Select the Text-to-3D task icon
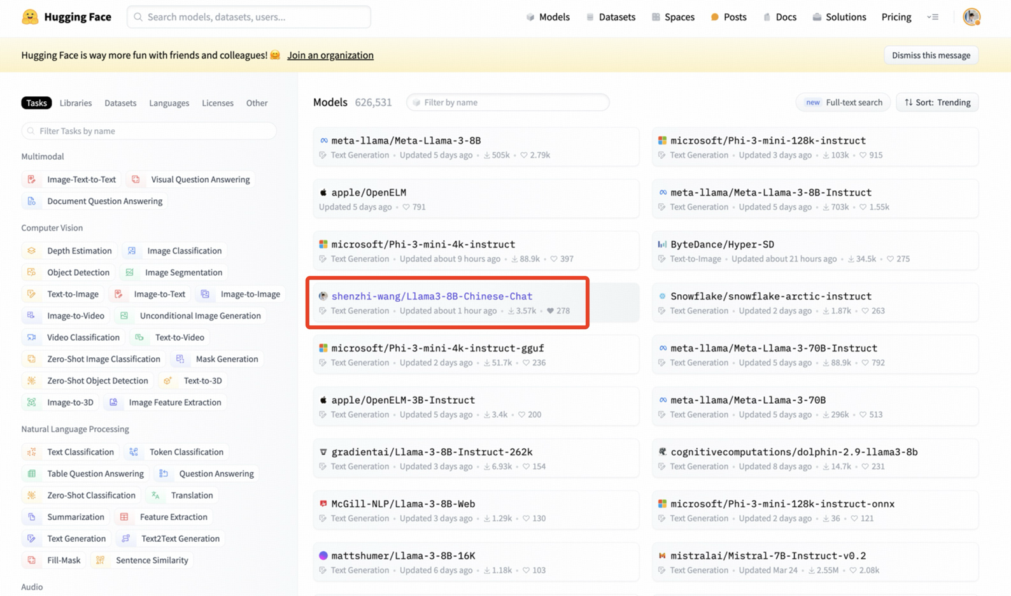Screen dimensions: 1011x596 [168, 381]
